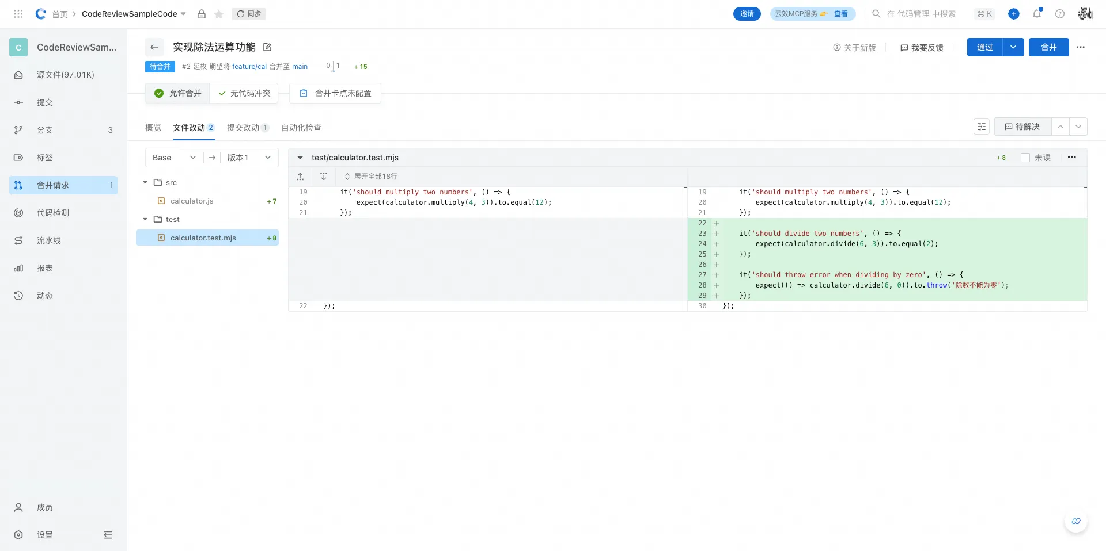Collapse the sidebar with the toggle icon

pyautogui.click(x=108, y=535)
